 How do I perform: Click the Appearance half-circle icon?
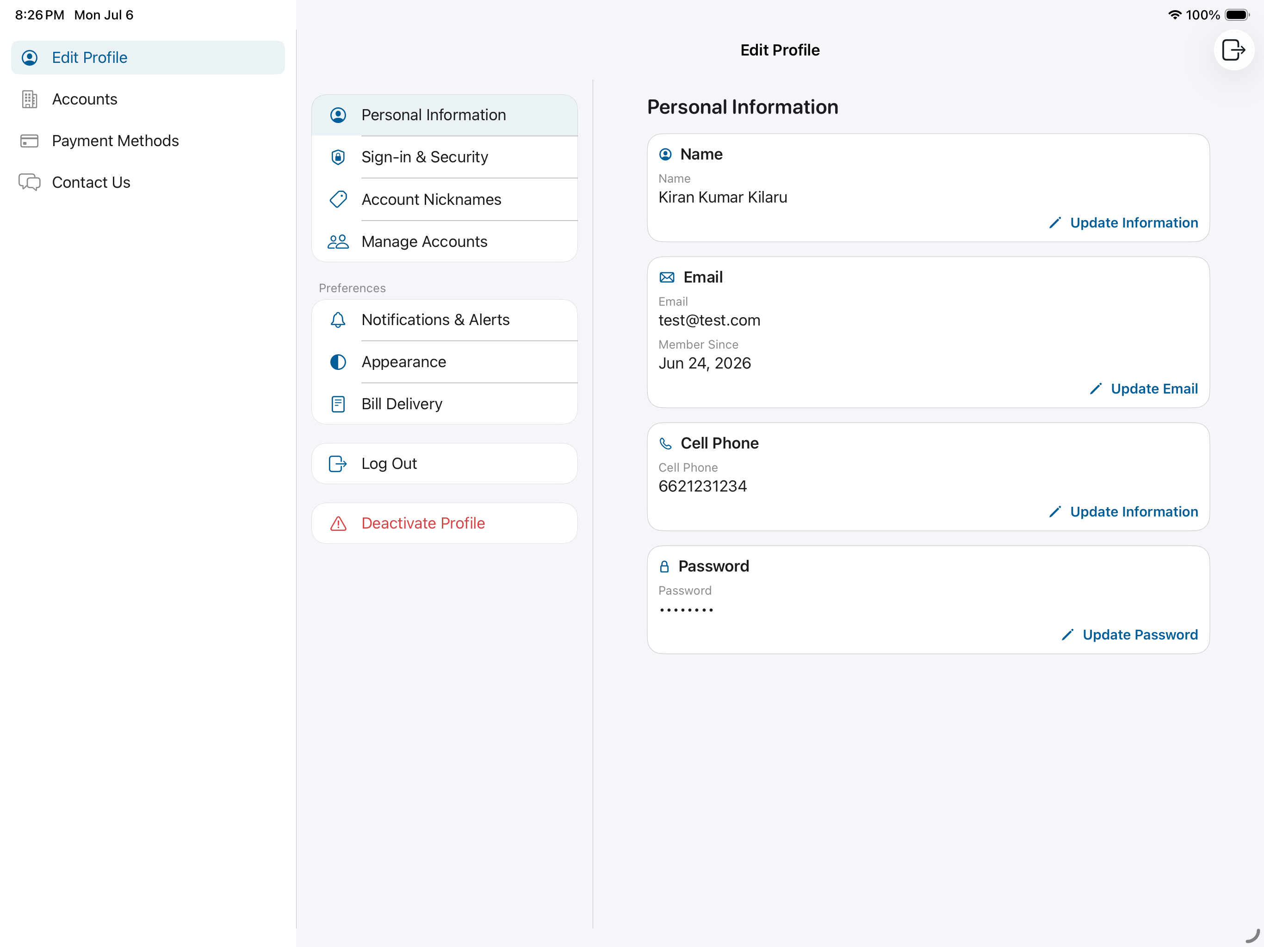point(338,362)
